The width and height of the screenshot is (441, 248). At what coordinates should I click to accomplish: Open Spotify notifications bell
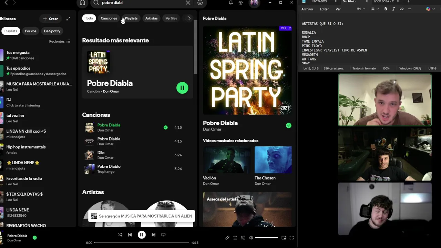[231, 3]
